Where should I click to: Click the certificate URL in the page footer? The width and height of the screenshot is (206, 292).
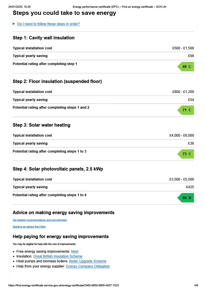[x=64, y=285]
